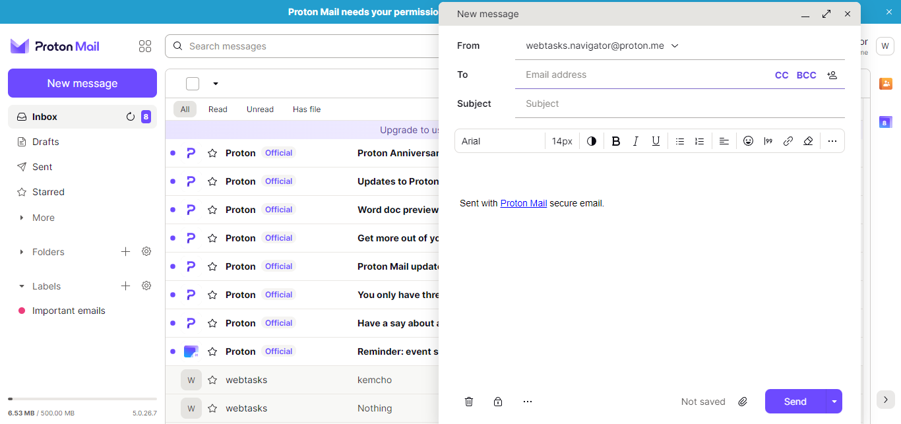The image size is (901, 424).
Task: Tick the select all messages checkbox
Action: (x=193, y=84)
